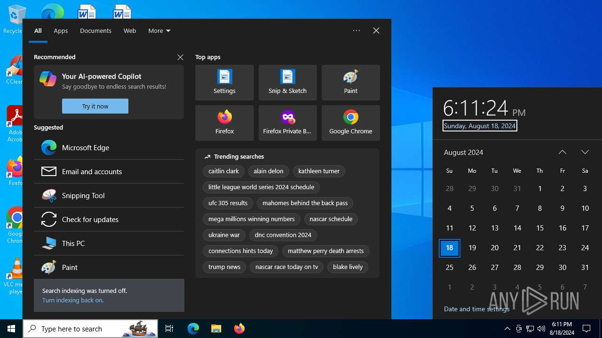Click the Windows Start button
Viewport: 602px width, 338px height.
tap(11, 329)
